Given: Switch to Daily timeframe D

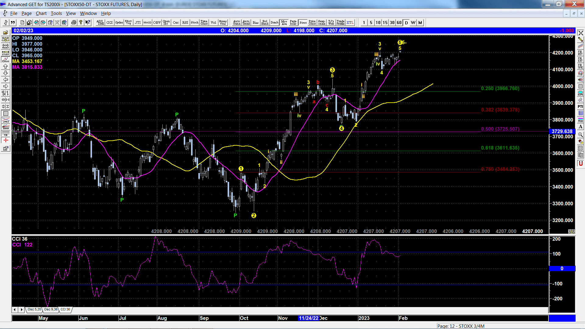Looking at the screenshot, I should click(406, 23).
